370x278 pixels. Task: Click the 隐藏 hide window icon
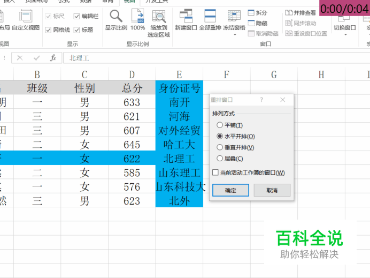click(x=251, y=23)
